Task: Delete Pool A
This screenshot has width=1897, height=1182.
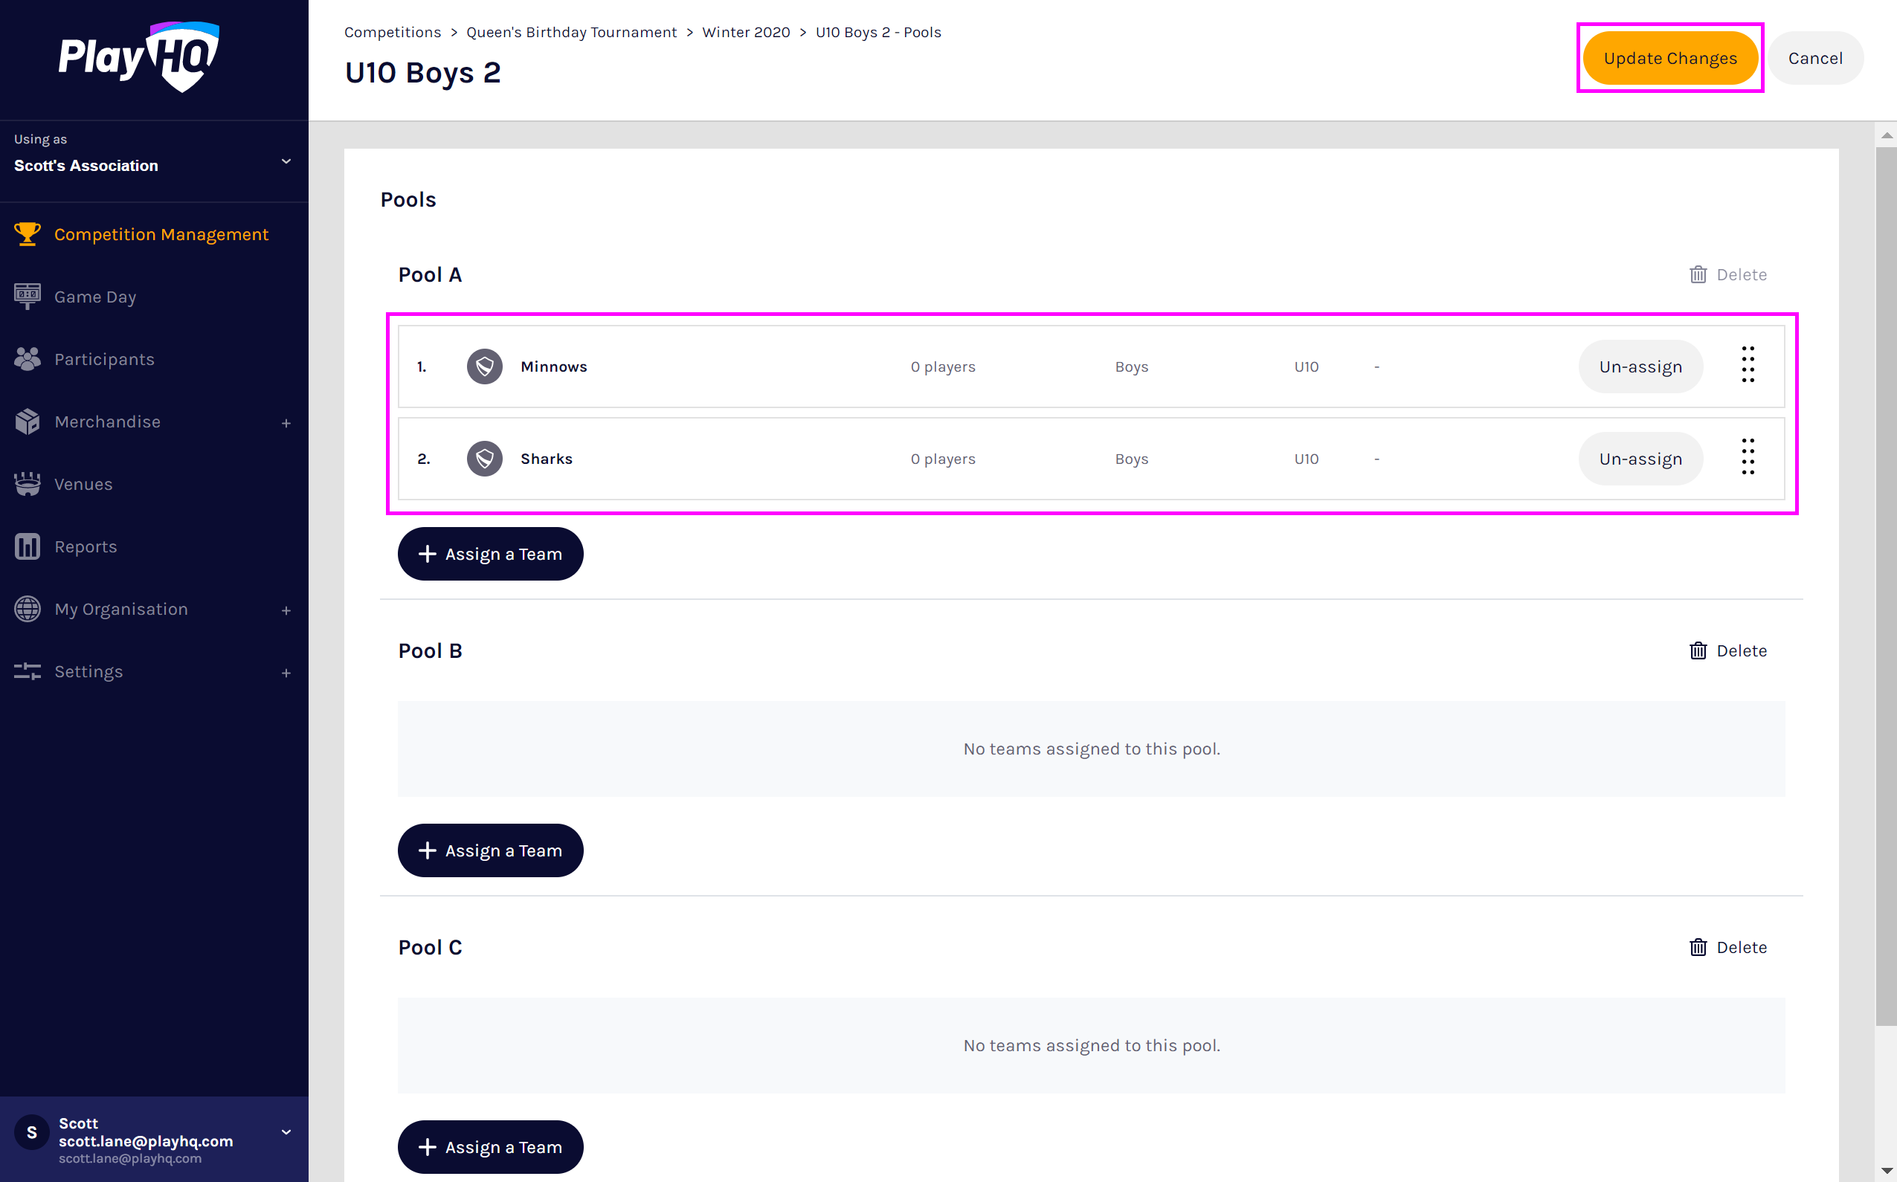Action: click(1728, 274)
